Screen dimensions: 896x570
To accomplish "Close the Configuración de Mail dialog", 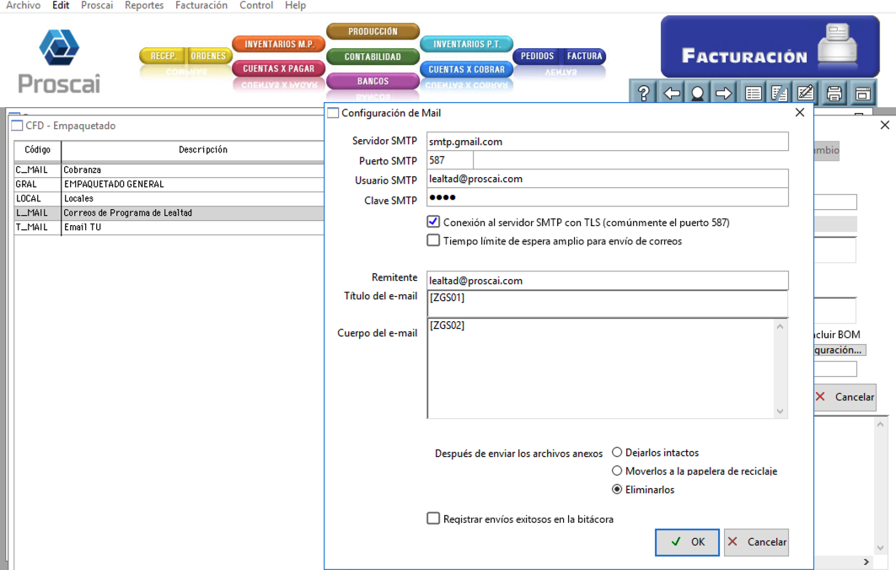I will (799, 113).
